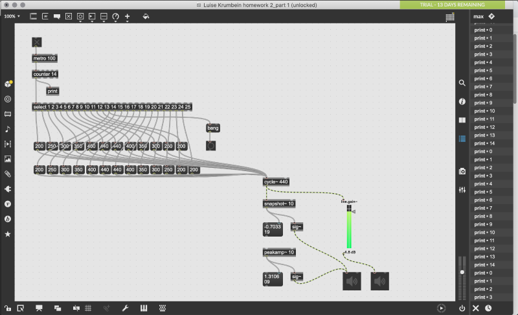Viewport: 518px width, 315px height.
Task: Add a Toggle object from the toolbar
Action: click(x=69, y=16)
